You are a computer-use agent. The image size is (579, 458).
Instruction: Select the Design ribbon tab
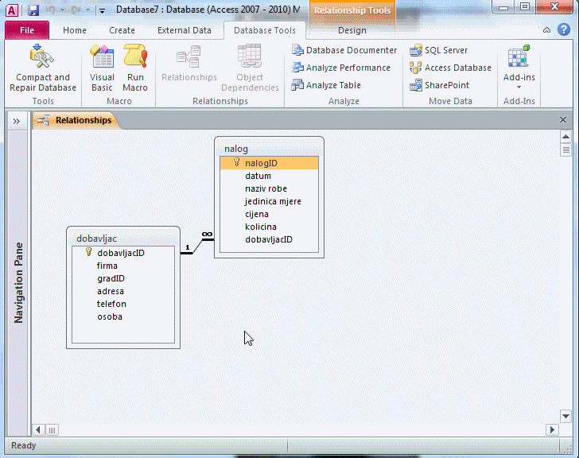(x=352, y=30)
